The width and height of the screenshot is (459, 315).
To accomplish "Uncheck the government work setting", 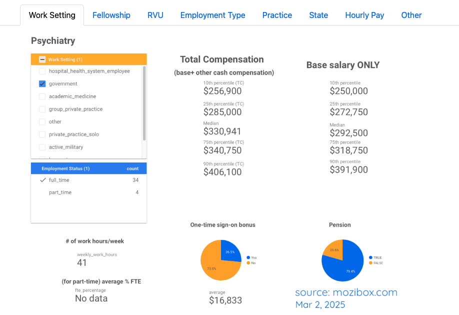I will tap(42, 84).
